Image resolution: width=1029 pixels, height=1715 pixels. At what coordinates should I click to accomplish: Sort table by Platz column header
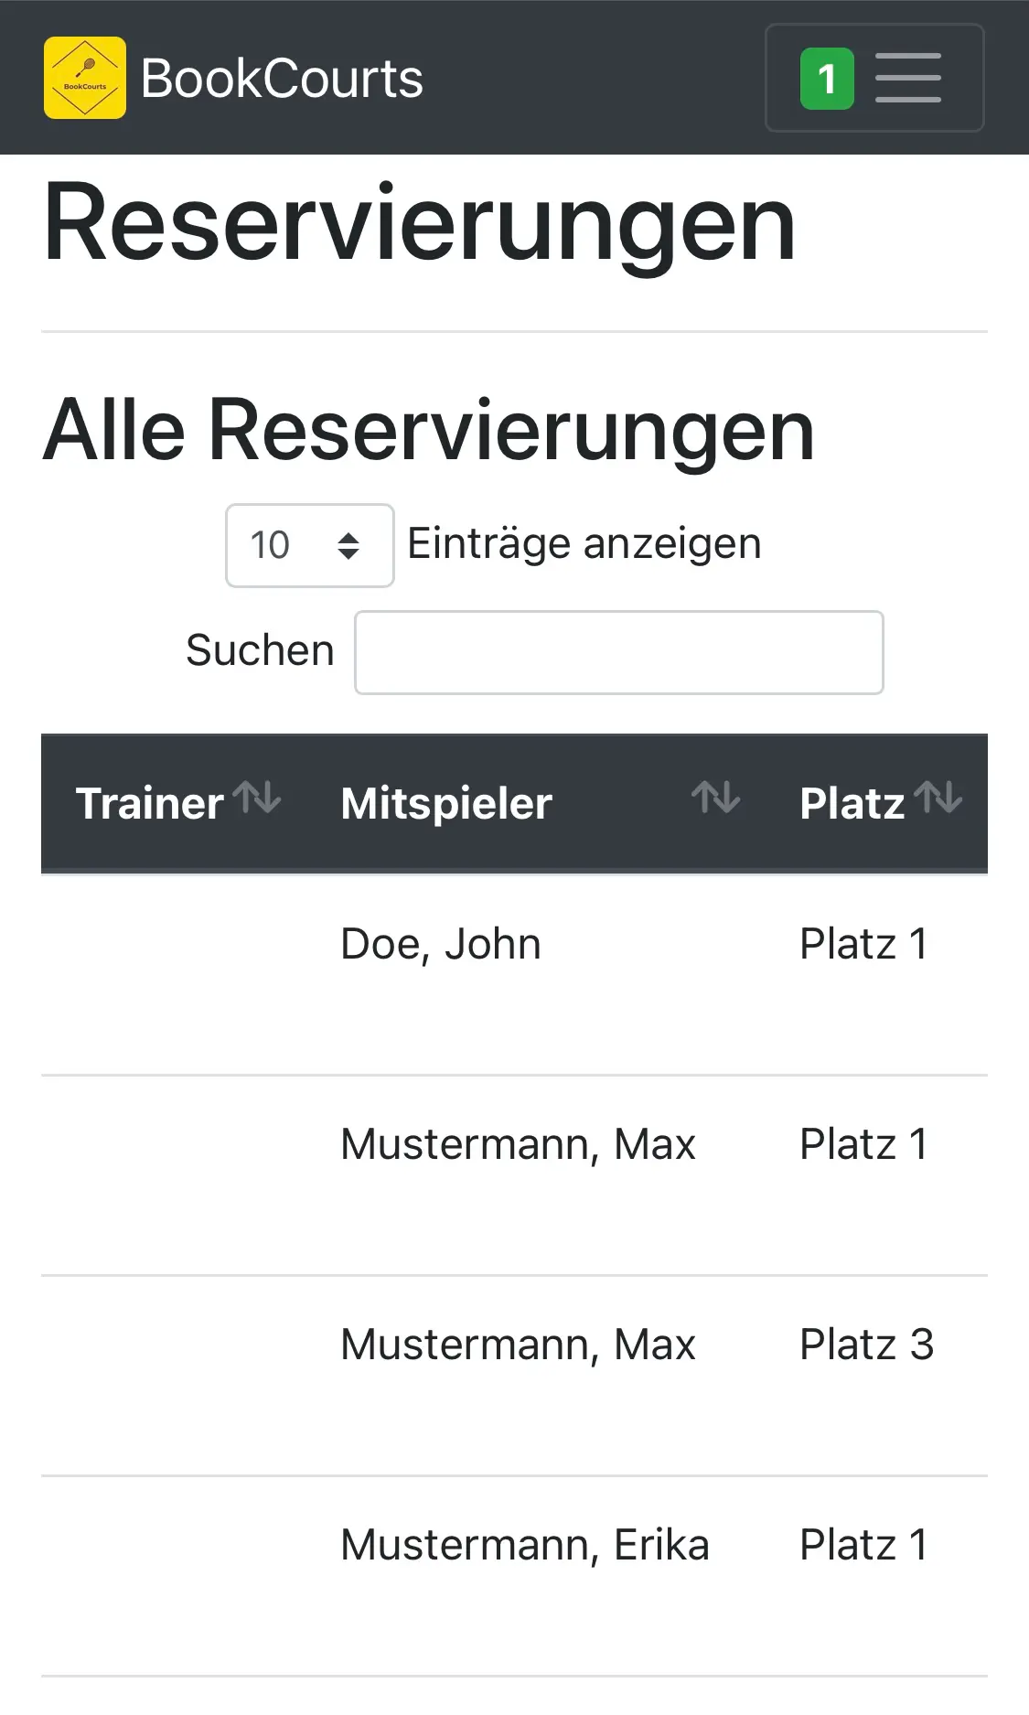pyautogui.click(x=852, y=803)
